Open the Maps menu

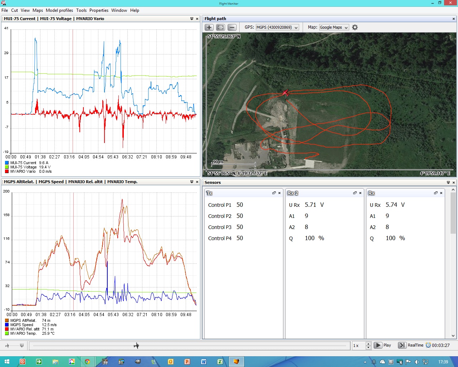38,10
